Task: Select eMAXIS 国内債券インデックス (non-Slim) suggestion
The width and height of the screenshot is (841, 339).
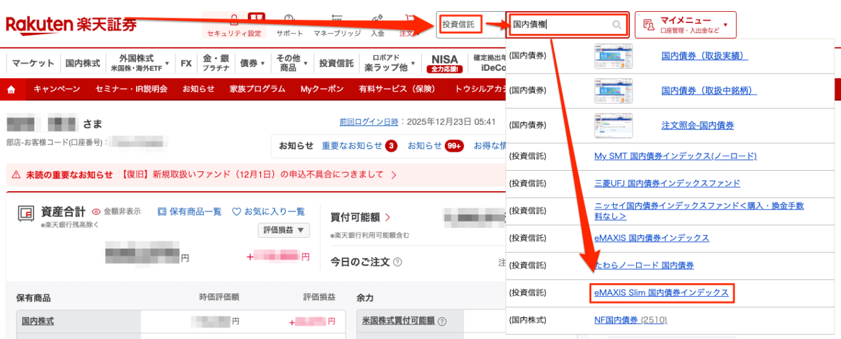Action: tap(652, 238)
